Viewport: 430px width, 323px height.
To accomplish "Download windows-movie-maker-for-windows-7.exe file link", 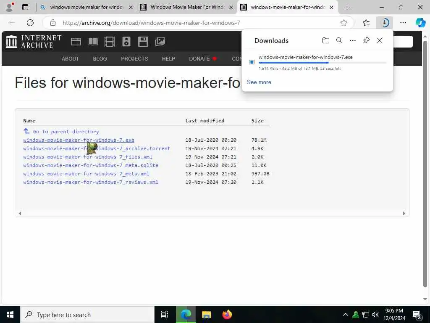I will [79, 140].
